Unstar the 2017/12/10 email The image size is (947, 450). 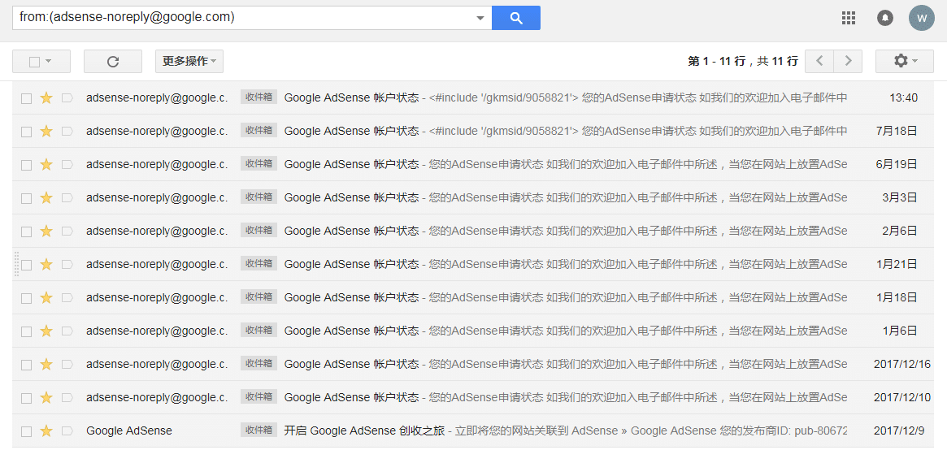46,397
